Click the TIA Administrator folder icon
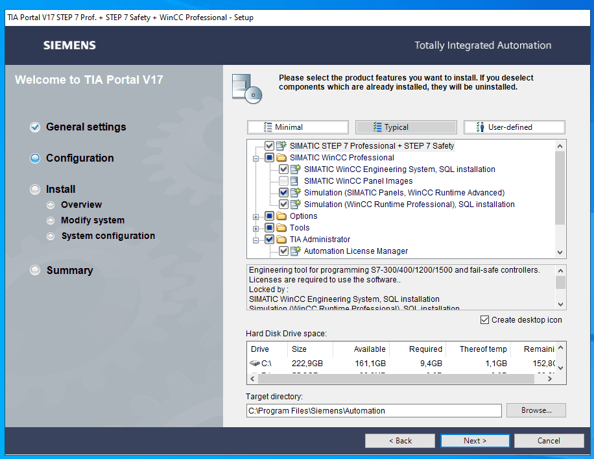 (x=281, y=240)
